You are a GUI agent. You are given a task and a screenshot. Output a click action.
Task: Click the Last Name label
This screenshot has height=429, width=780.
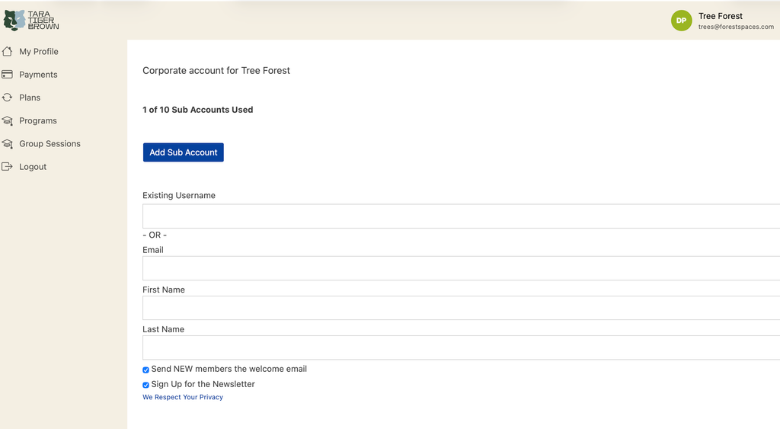(163, 329)
